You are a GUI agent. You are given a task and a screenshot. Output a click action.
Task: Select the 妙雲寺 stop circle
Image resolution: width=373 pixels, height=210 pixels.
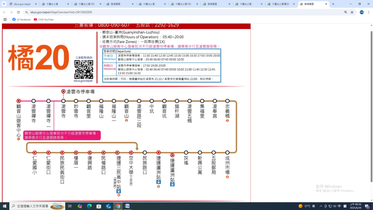click(x=76, y=101)
